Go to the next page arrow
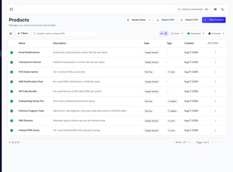233x172 pixels. pyautogui.click(x=224, y=142)
